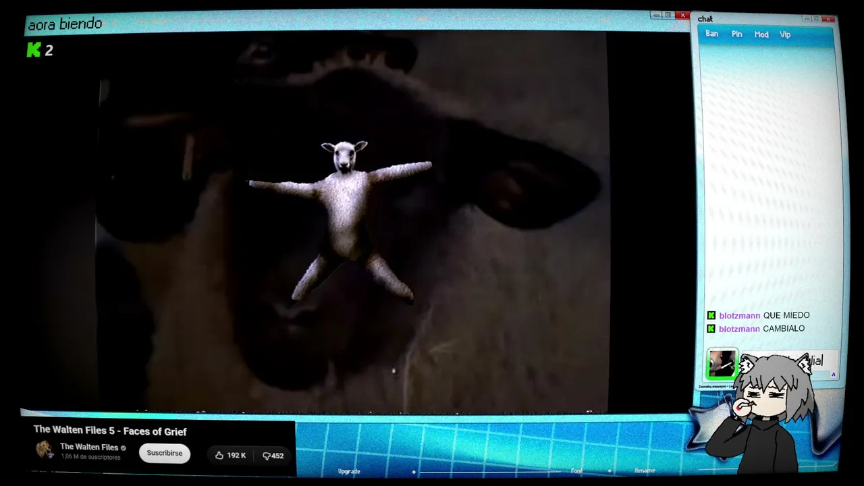
Task: Click the small arrow in chat input box
Action: point(834,375)
